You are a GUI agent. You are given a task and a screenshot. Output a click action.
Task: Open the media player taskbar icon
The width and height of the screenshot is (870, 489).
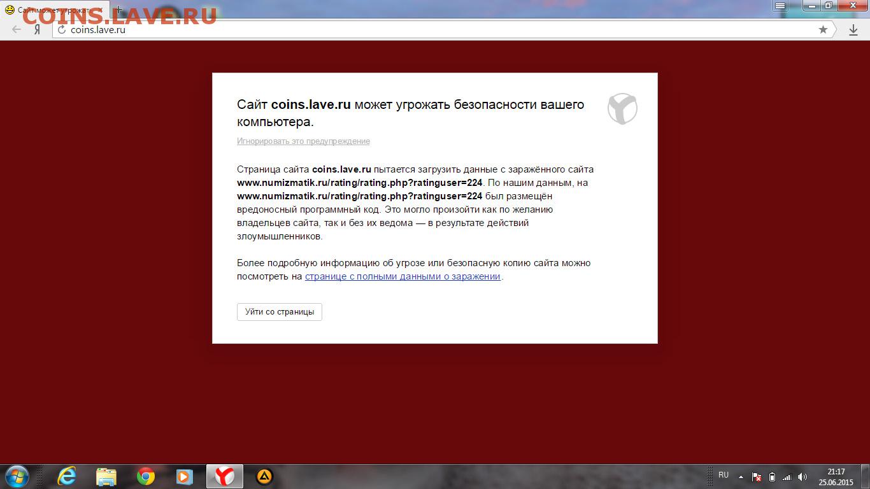point(184,476)
